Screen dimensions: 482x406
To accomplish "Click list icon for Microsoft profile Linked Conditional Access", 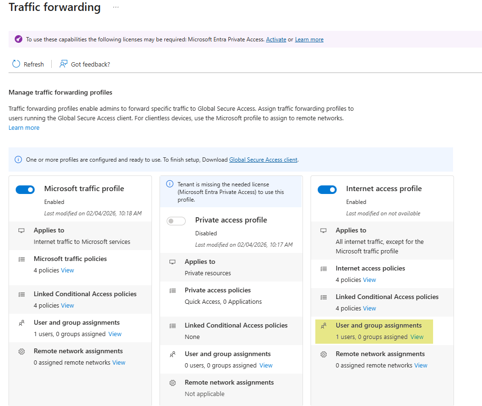I will point(21,294).
